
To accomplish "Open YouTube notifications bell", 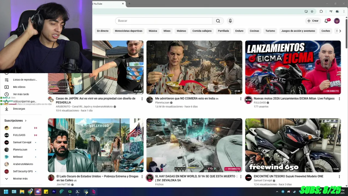I will tap(327, 21).
